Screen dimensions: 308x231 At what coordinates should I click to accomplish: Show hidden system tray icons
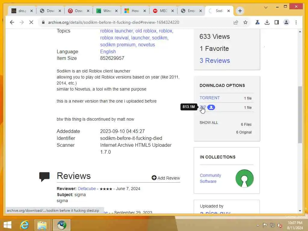click(x=258, y=225)
